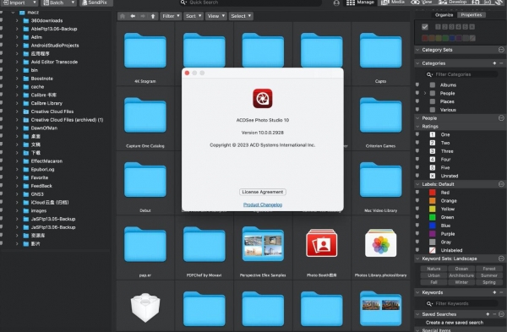Click the ACDSee app icon in About dialog
This screenshot has width=507, height=332.
(x=262, y=98)
